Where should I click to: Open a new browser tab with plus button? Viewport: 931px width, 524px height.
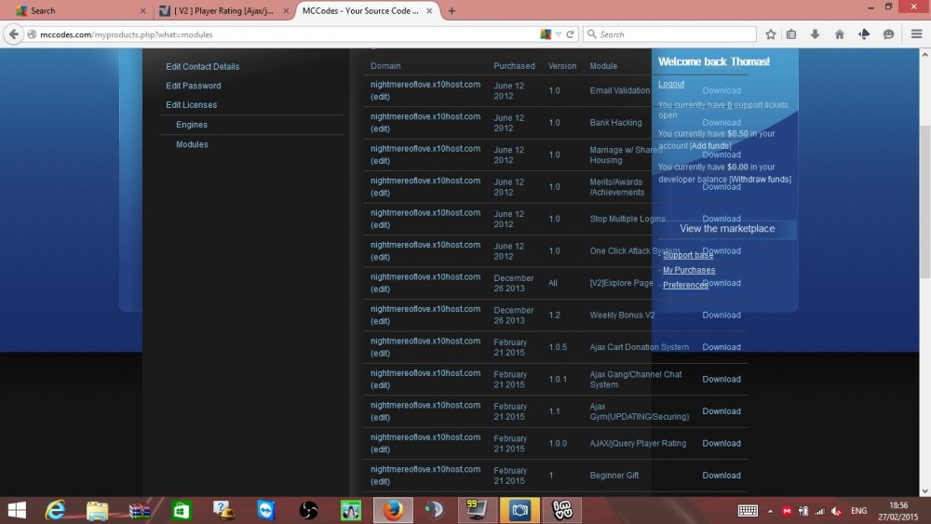[452, 11]
